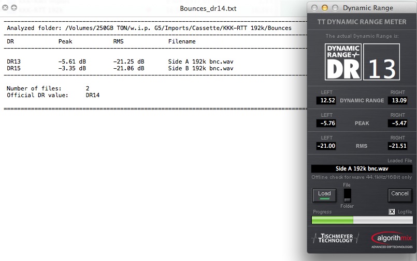Click the Number of files label
Viewport: 417px width, 261px height.
[x=34, y=88]
